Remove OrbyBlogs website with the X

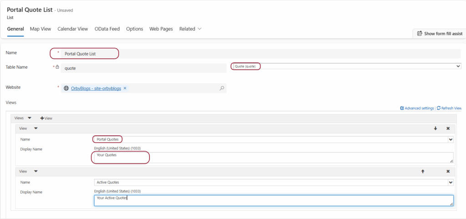(x=125, y=88)
